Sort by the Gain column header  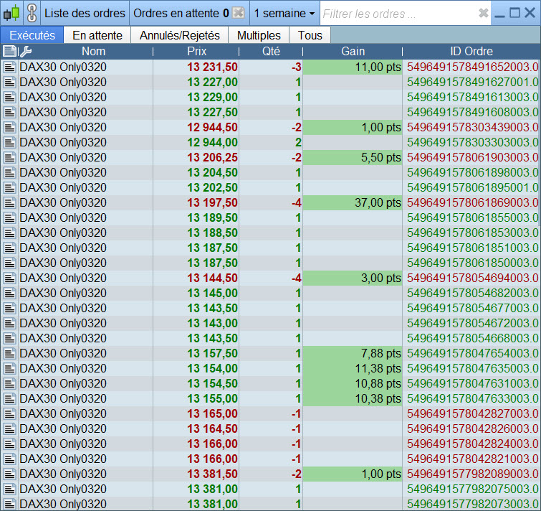[x=353, y=51]
